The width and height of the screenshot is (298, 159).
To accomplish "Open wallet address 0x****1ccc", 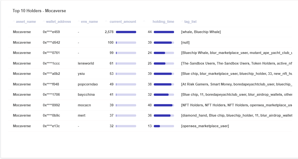I will 51,63.
